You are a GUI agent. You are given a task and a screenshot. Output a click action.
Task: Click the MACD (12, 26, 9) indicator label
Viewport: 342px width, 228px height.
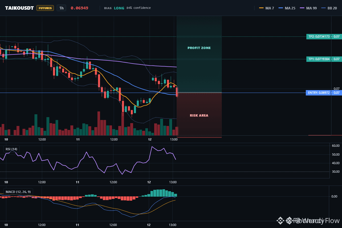click(x=18, y=192)
